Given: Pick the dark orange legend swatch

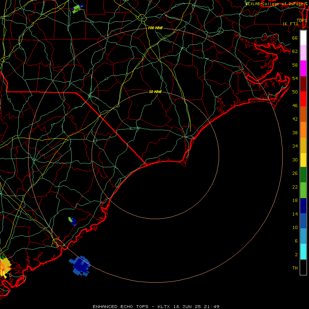Looking at the screenshot, I should [303, 114].
